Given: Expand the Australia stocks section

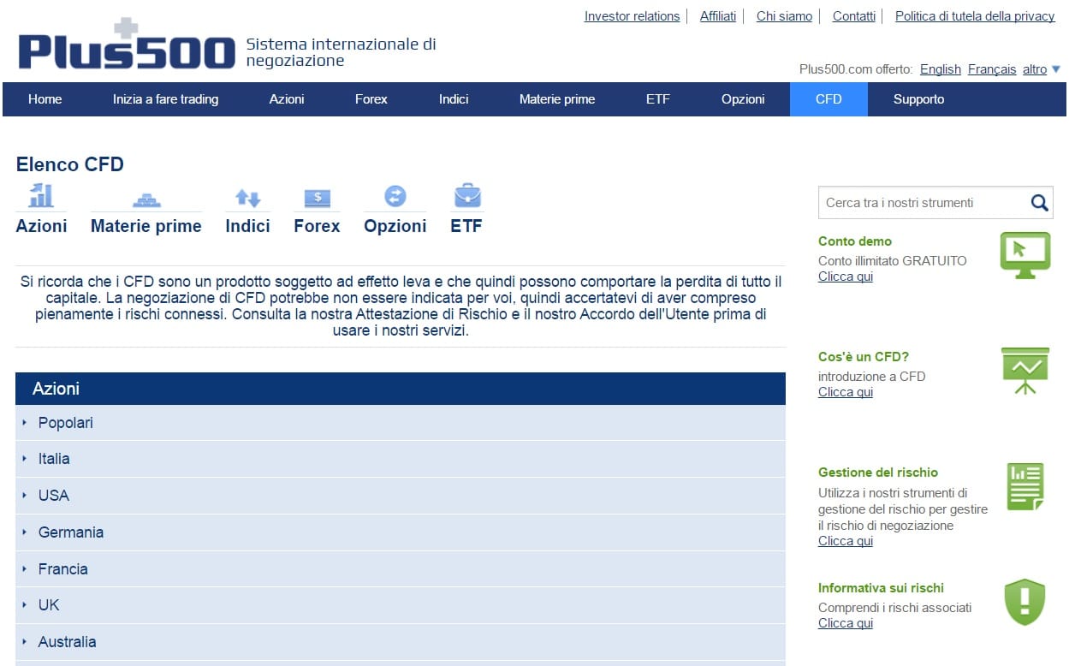Looking at the screenshot, I should (x=401, y=642).
